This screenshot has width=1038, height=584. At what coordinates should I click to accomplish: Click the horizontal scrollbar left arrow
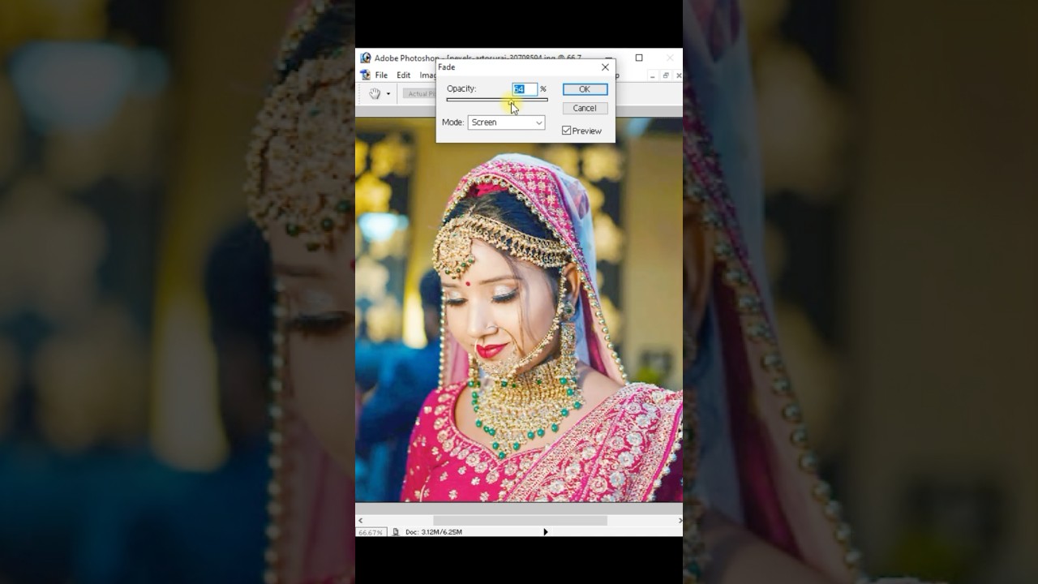tap(361, 521)
